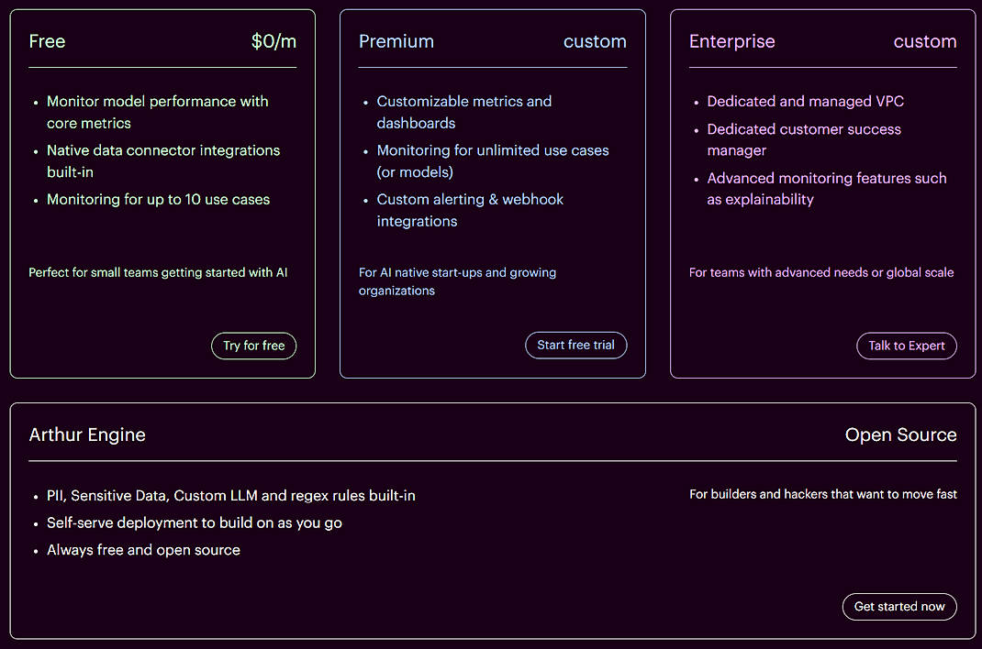This screenshot has width=982, height=649.
Task: Click the 'Get started now' button
Action: coord(899,607)
